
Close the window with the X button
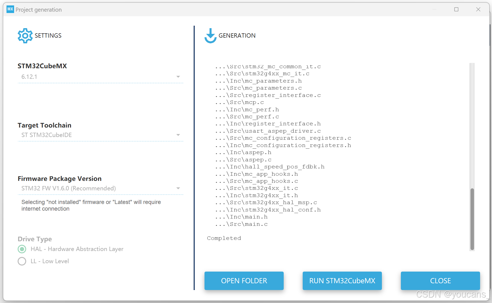click(x=478, y=9)
